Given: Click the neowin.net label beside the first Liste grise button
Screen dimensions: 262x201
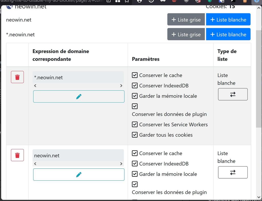Looking at the screenshot, I should point(19,20).
